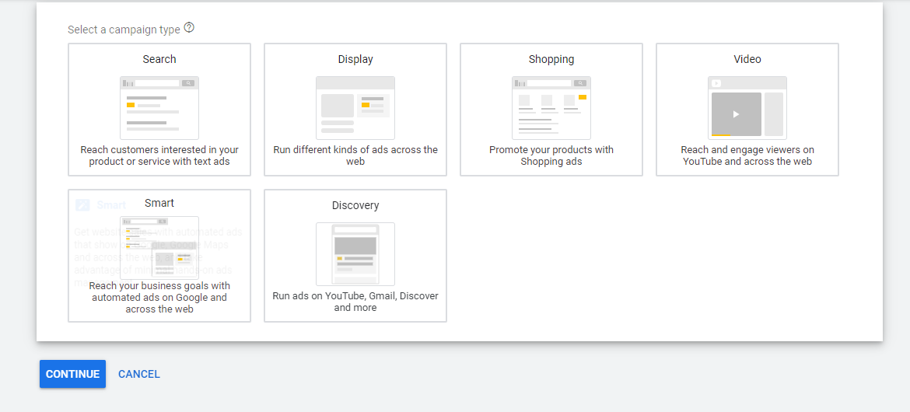This screenshot has height=412, width=910.
Task: Select the Video campaign type card
Action: [x=747, y=110]
